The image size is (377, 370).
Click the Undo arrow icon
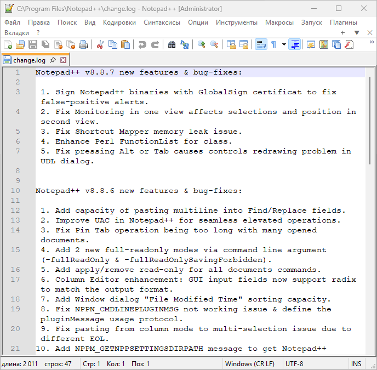(142, 44)
